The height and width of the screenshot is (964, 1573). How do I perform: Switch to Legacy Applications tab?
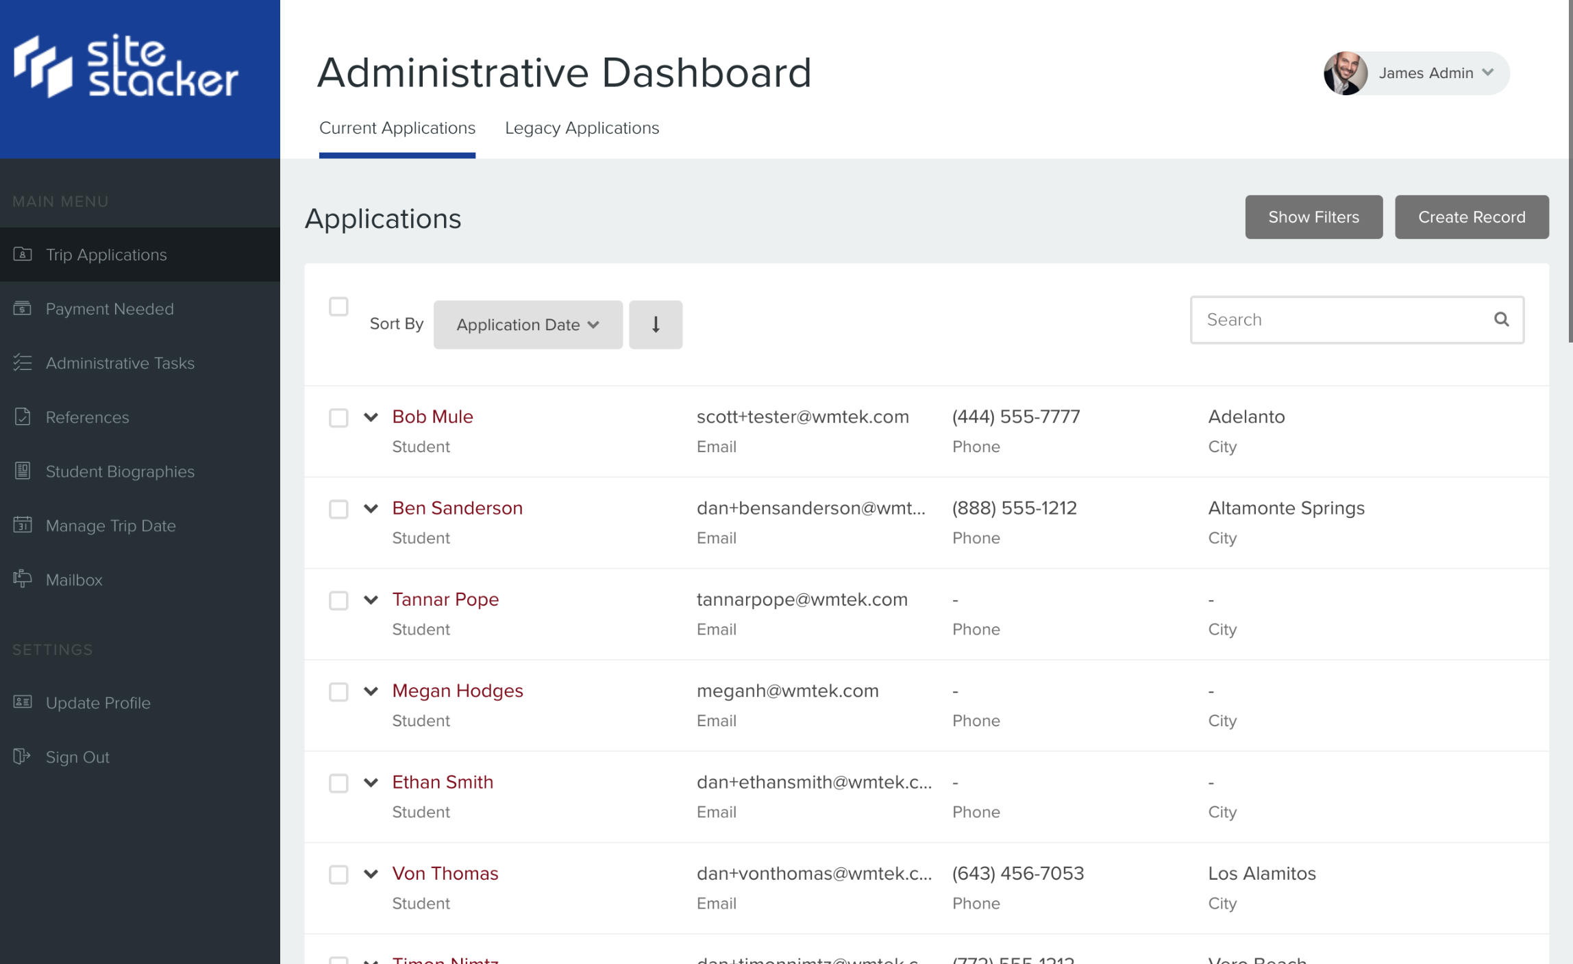(582, 128)
